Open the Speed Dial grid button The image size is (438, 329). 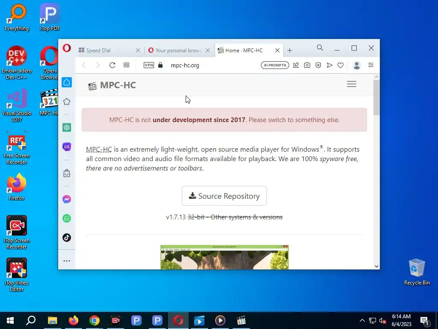point(126,65)
